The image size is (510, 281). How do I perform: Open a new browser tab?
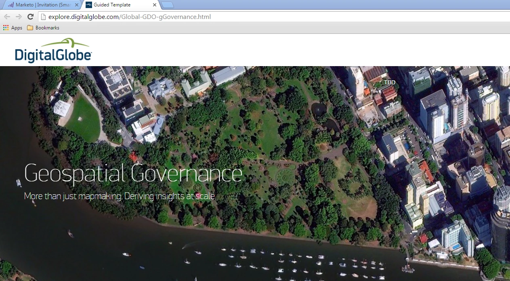[168, 5]
